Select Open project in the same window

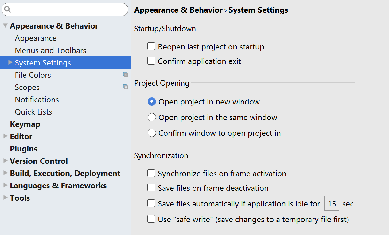click(152, 117)
